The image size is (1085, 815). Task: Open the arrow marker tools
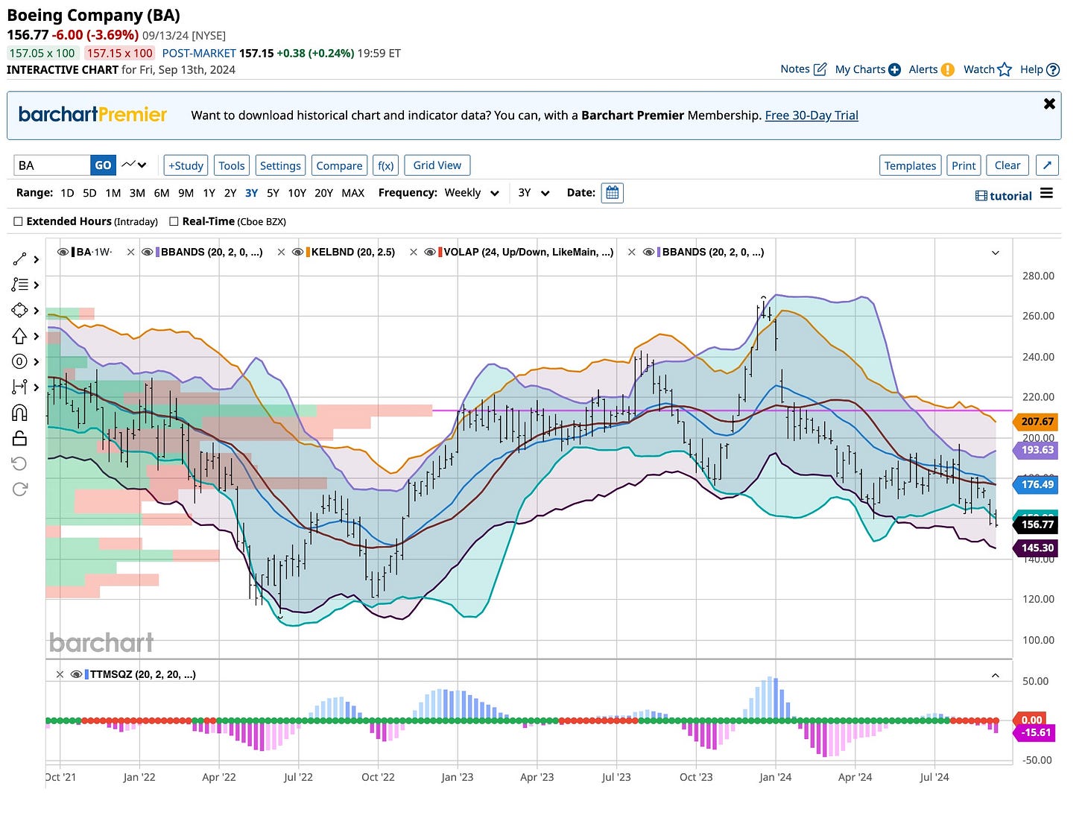pos(20,336)
